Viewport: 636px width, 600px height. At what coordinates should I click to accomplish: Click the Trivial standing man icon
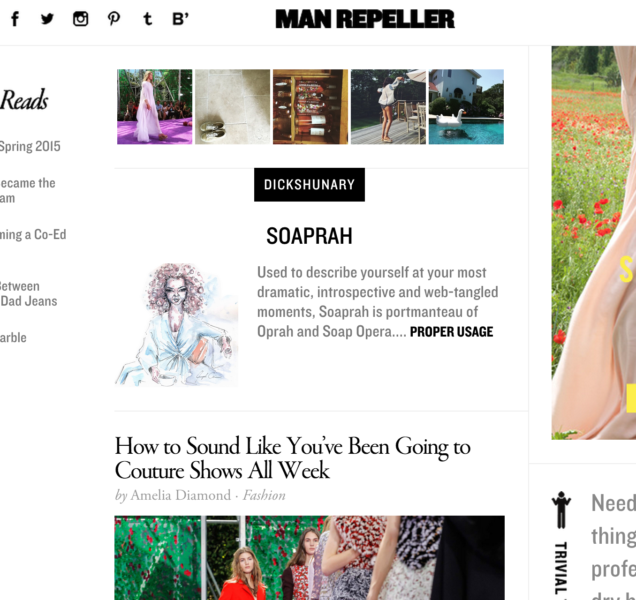tap(561, 510)
